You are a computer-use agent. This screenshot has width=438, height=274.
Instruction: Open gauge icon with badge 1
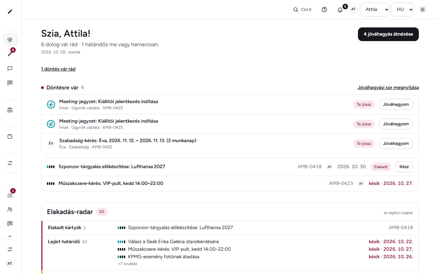coord(10,195)
